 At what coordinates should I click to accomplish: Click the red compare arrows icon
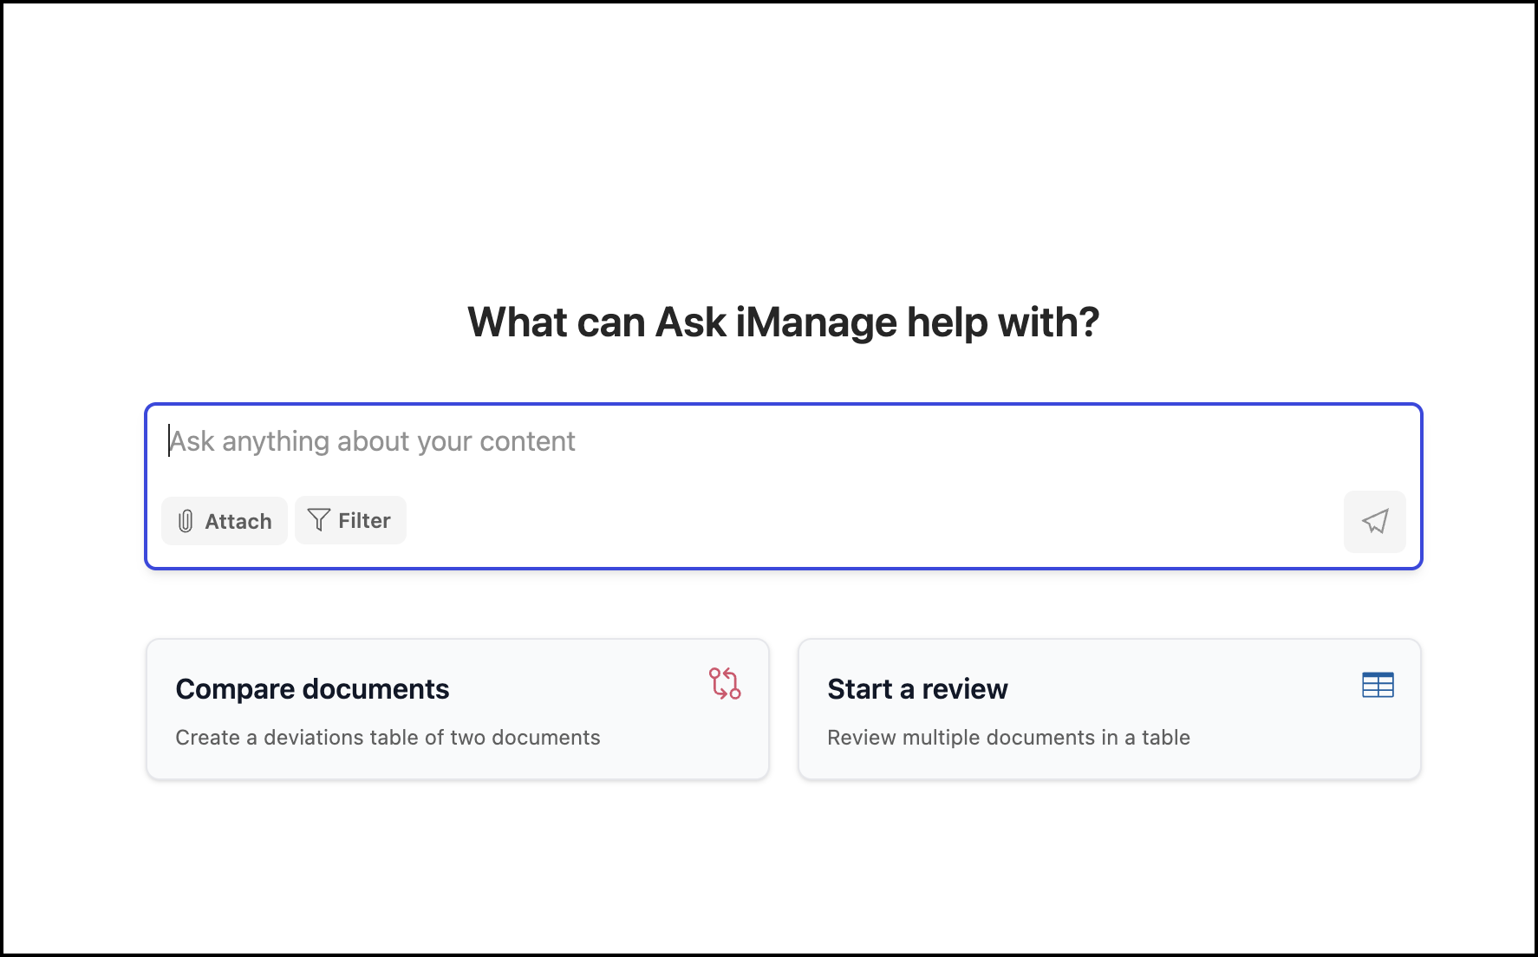pyautogui.click(x=725, y=684)
